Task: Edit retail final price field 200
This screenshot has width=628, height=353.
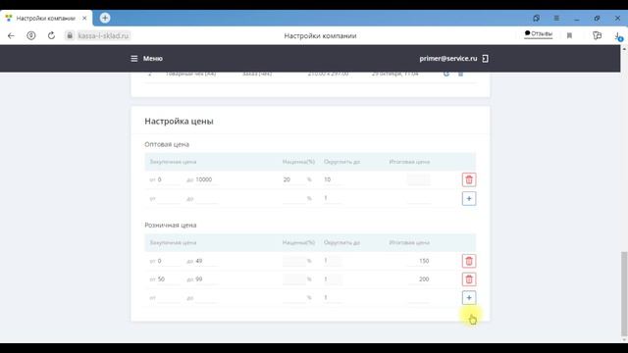Action: pyautogui.click(x=419, y=279)
